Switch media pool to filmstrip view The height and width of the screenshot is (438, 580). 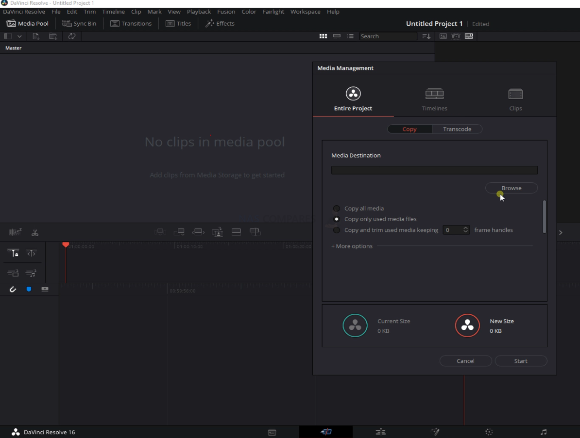coord(337,36)
